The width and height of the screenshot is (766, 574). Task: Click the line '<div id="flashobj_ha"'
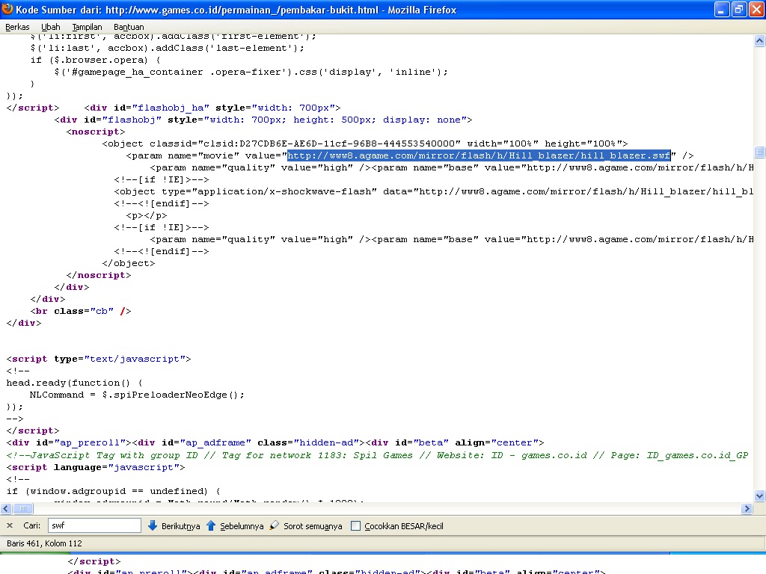click(x=212, y=108)
